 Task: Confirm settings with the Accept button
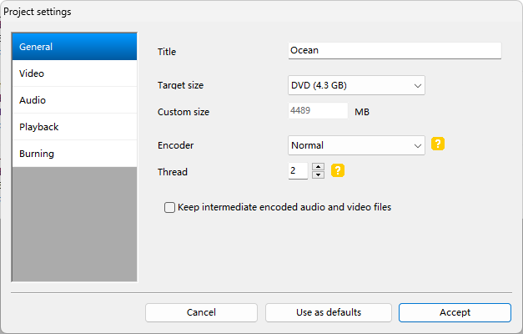455,312
